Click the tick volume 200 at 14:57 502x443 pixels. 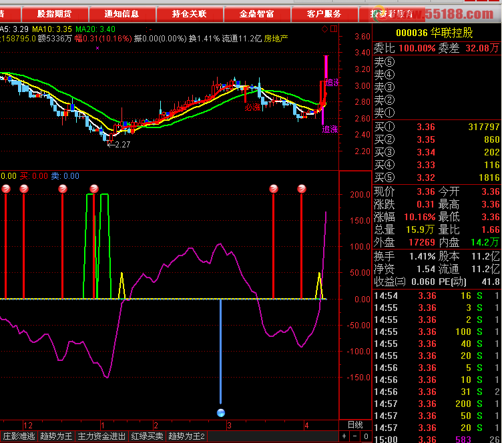(x=463, y=404)
